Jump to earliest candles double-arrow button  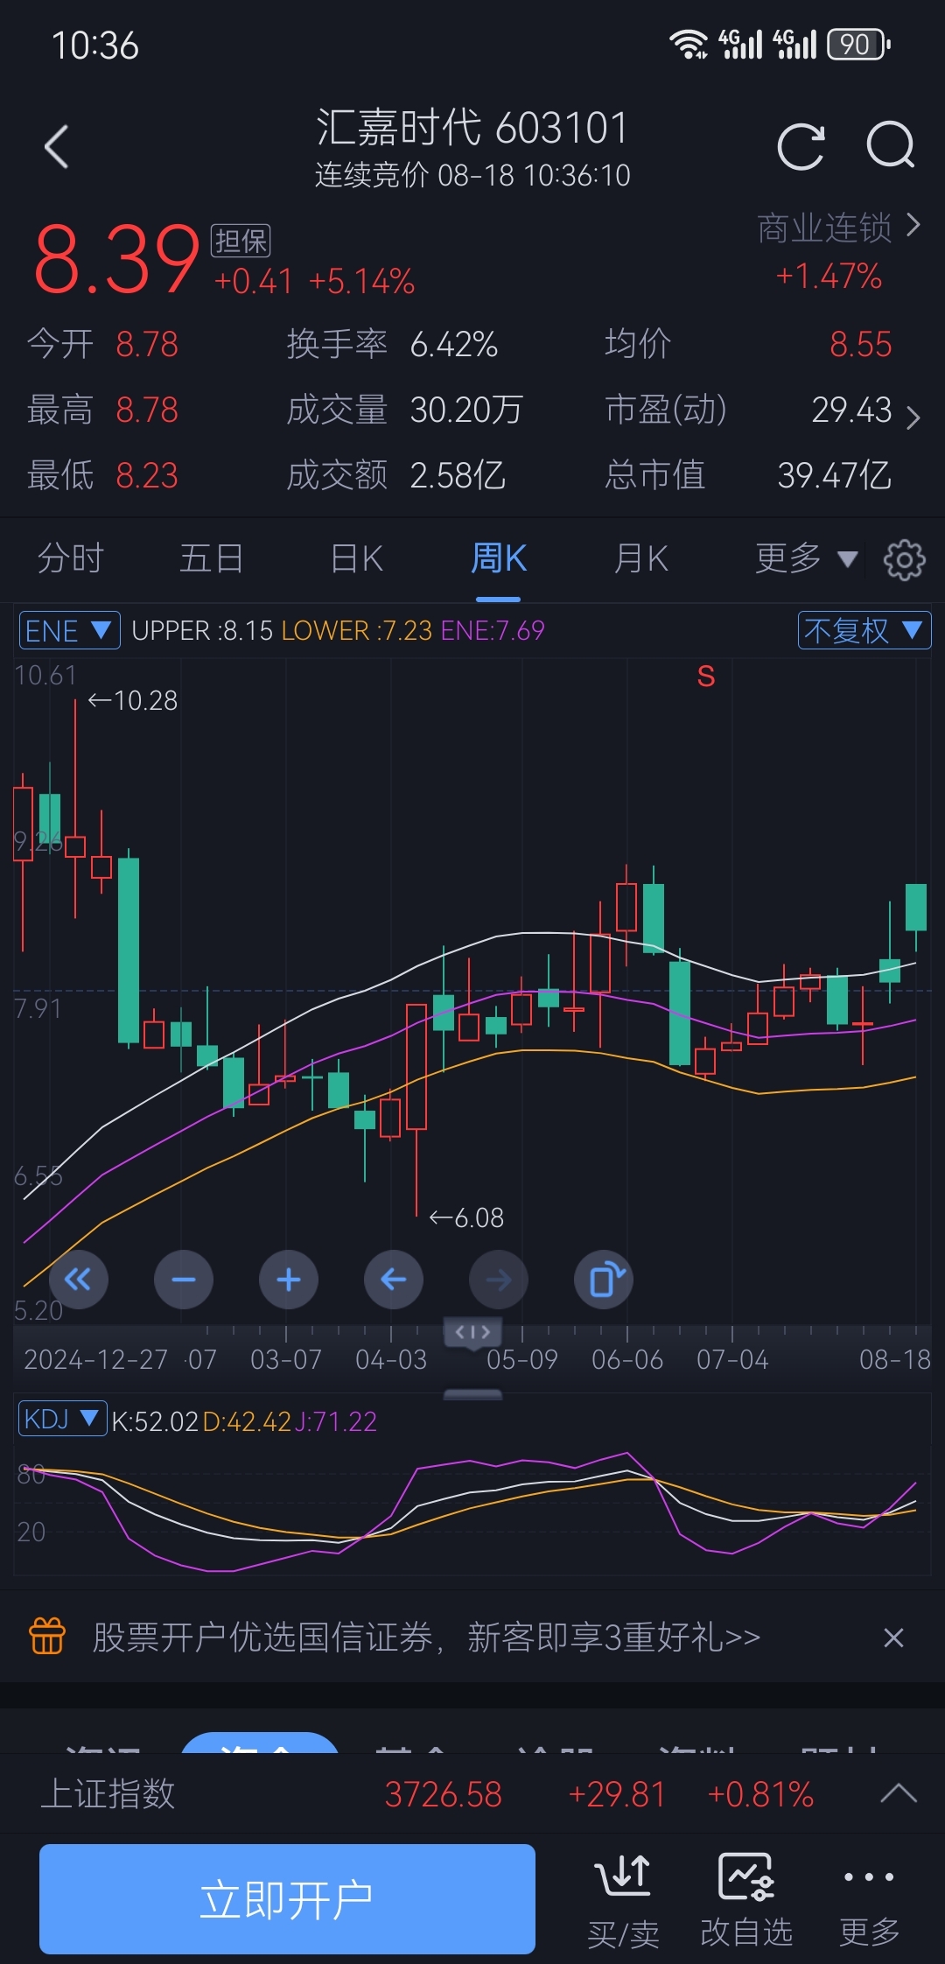(79, 1280)
